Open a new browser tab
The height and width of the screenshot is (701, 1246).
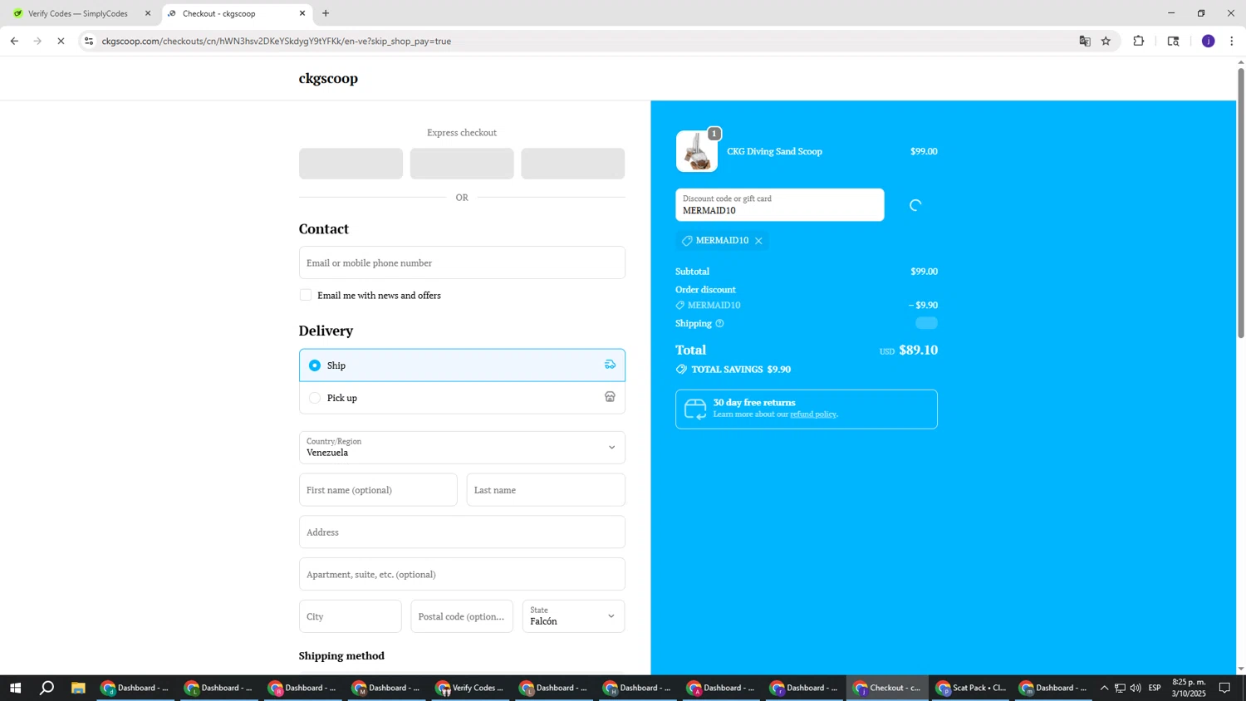pyautogui.click(x=326, y=13)
